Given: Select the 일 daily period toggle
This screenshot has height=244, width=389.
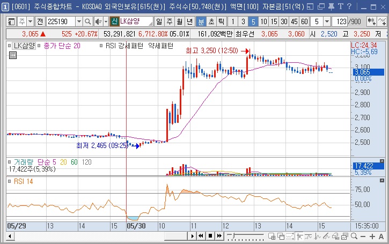Looking at the screenshot, I should pyautogui.click(x=159, y=21).
